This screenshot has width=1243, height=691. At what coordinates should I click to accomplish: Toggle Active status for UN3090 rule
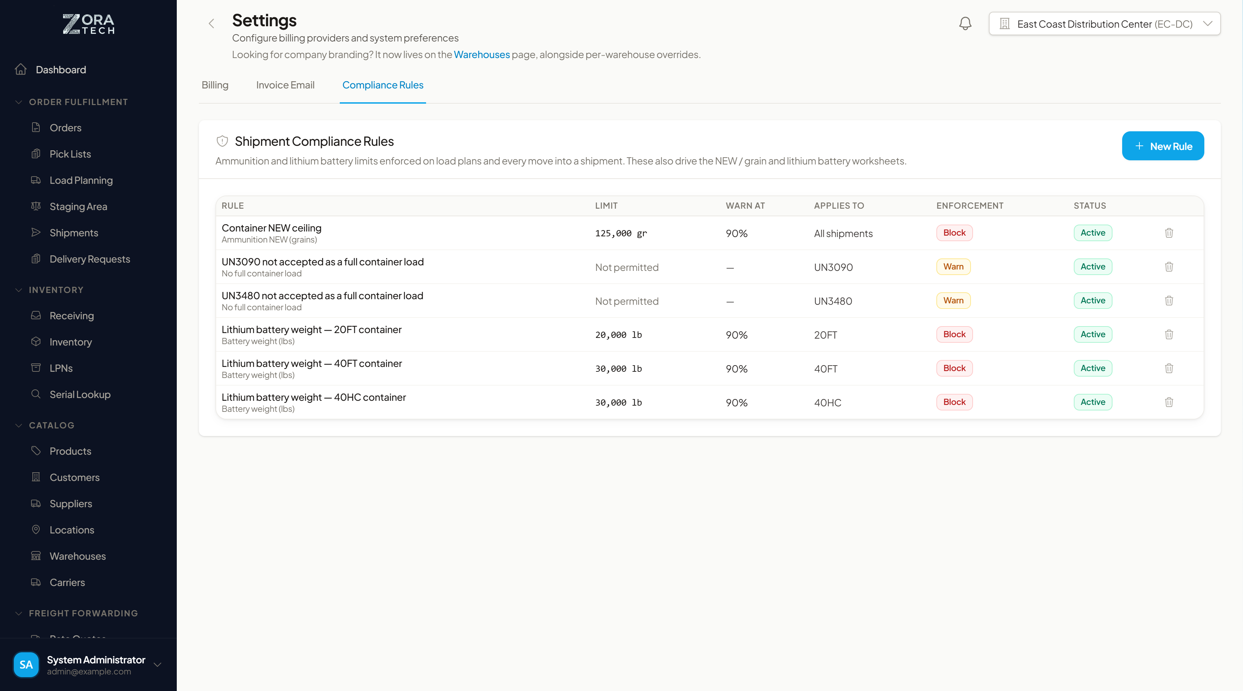(1092, 266)
